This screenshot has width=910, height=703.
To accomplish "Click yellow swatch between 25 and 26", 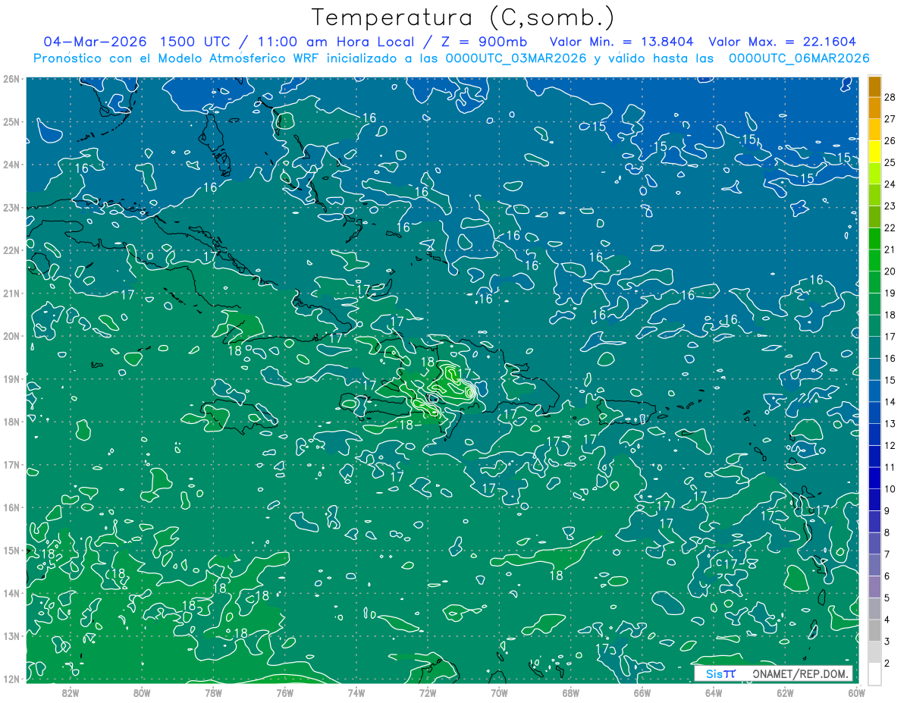I will [x=874, y=152].
